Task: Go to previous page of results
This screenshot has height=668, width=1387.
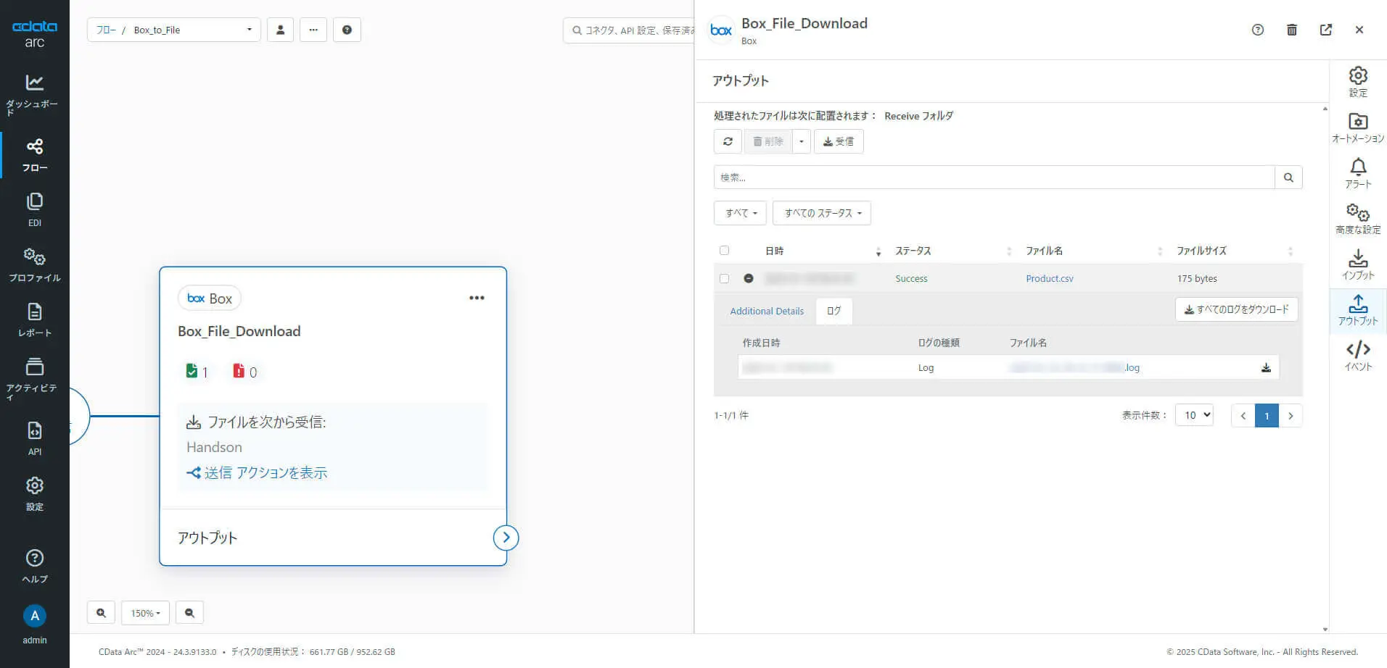Action: coord(1243,415)
